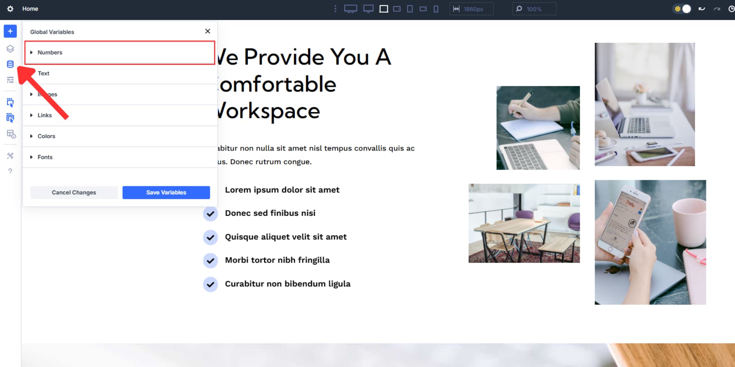This screenshot has width=735, height=367.
Task: Click the Save Variables button
Action: 166,192
